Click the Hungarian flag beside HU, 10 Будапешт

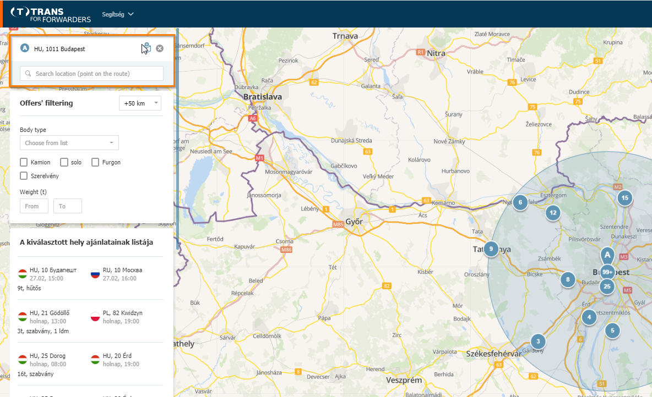(23, 274)
